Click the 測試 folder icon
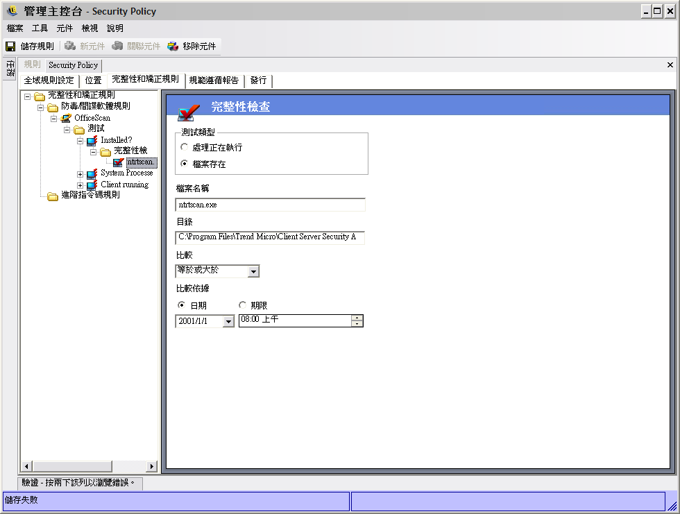This screenshot has height=514, width=680. [x=79, y=130]
